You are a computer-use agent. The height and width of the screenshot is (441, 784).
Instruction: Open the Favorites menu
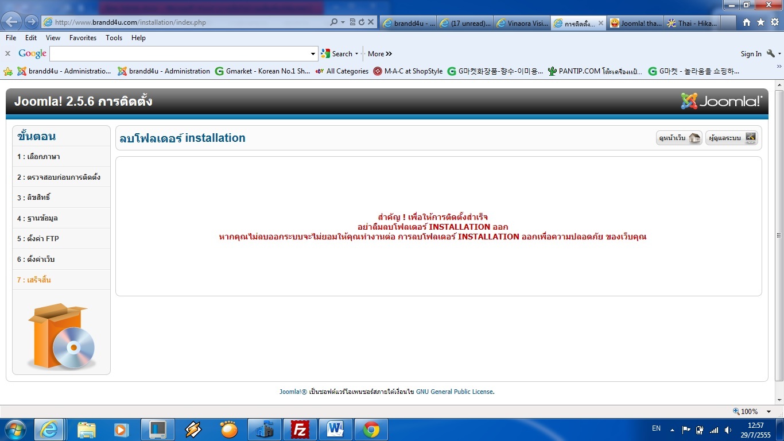[x=83, y=38]
